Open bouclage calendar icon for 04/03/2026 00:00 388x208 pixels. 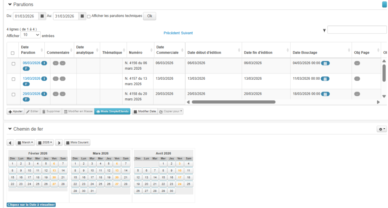click(x=325, y=63)
